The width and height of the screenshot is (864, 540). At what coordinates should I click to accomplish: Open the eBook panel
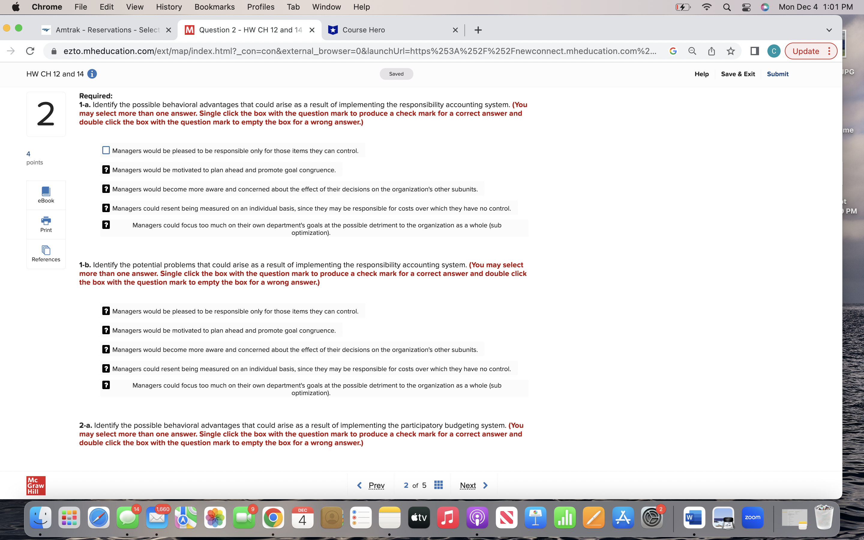46,195
